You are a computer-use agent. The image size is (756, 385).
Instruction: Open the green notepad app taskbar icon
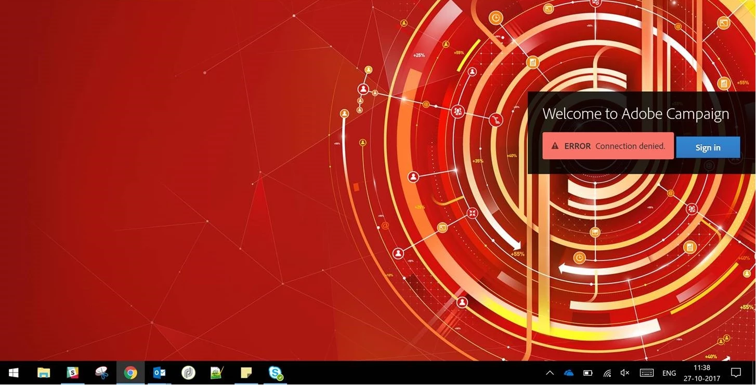217,373
